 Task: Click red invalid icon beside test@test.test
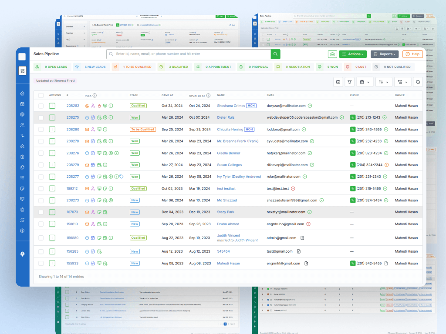point(293,189)
